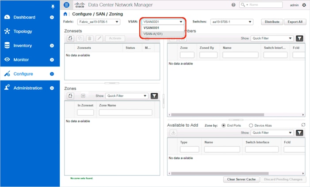The height and width of the screenshot is (187, 310).
Task: Click In Zoneset filter field
Action: tap(85, 113)
